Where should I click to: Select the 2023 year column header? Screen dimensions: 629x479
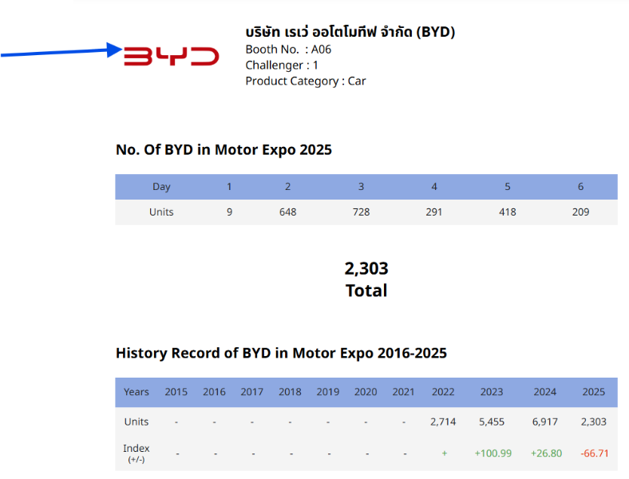(492, 392)
